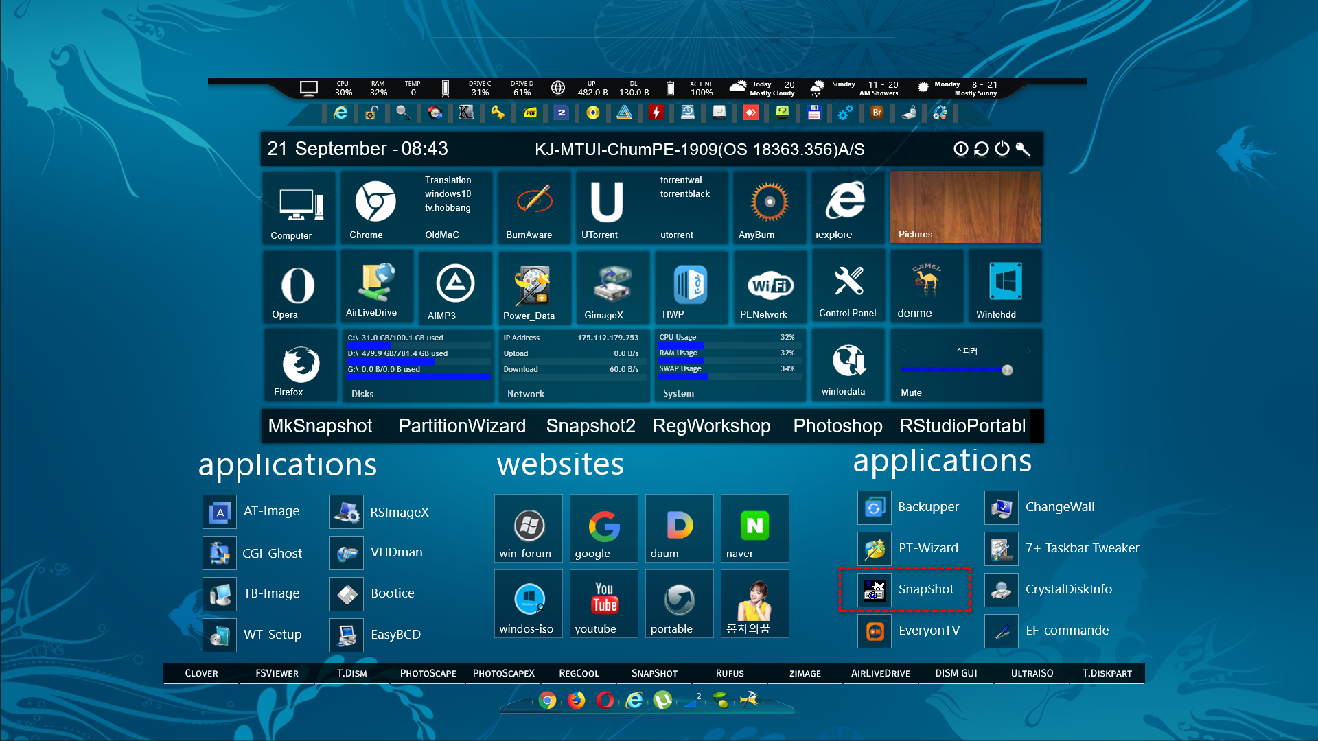Viewport: 1318px width, 741px height.
Task: Open Translation link under Chrome tile
Action: click(448, 180)
